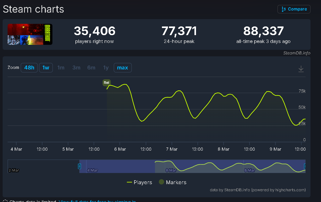Click the '4 Mar' navigator label
The height and width of the screenshot is (202, 321).
coord(93,170)
